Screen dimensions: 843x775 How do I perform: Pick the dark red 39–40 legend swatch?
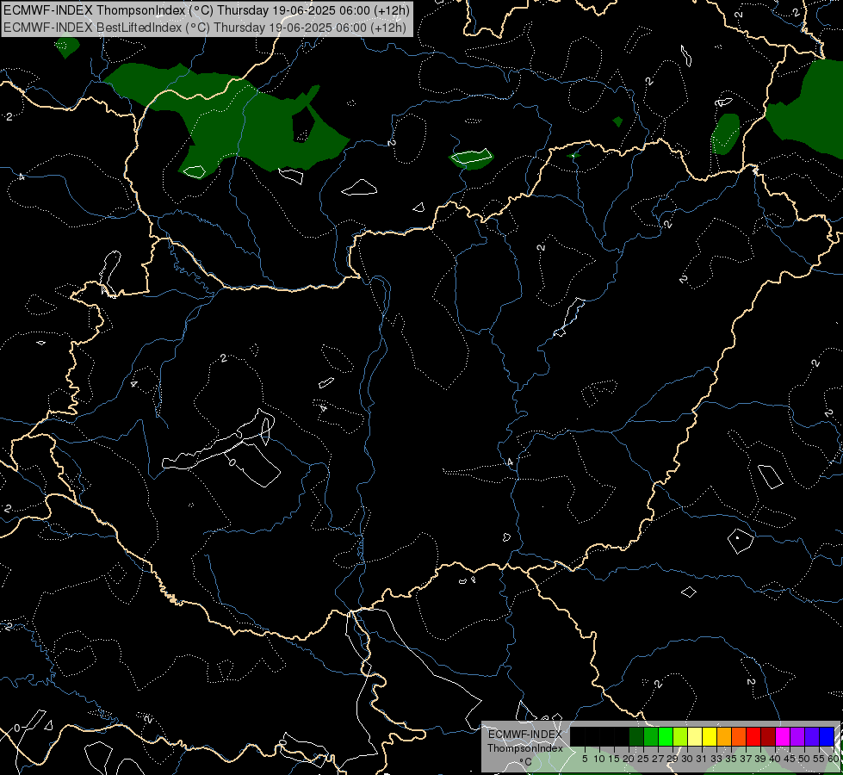tap(768, 736)
